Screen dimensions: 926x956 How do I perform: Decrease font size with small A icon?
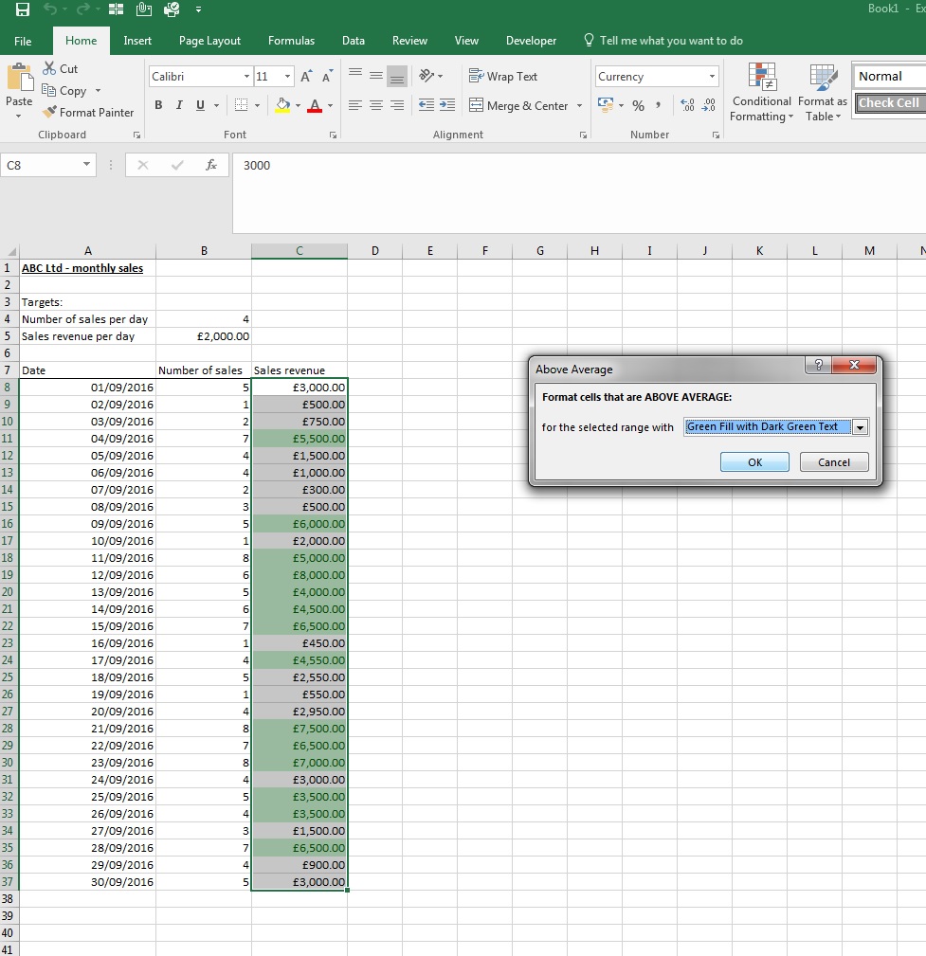(327, 76)
